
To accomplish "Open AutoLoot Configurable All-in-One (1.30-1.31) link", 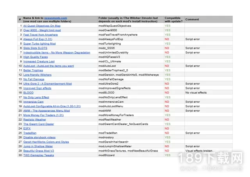I will coord(52,106).
